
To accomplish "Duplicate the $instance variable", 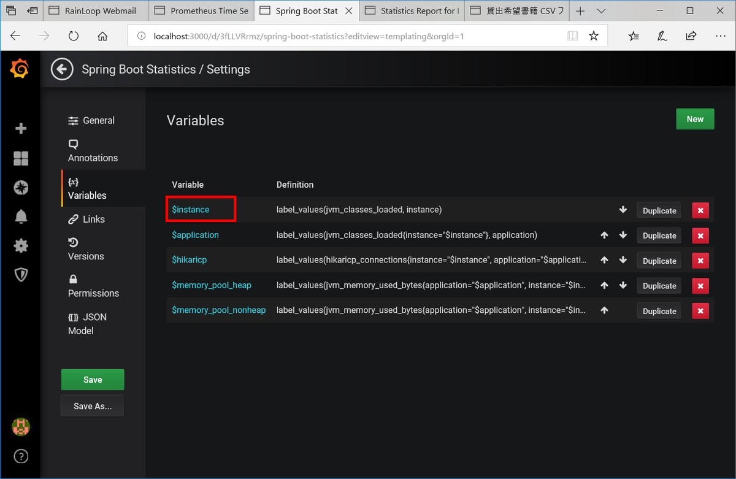I will (x=659, y=210).
